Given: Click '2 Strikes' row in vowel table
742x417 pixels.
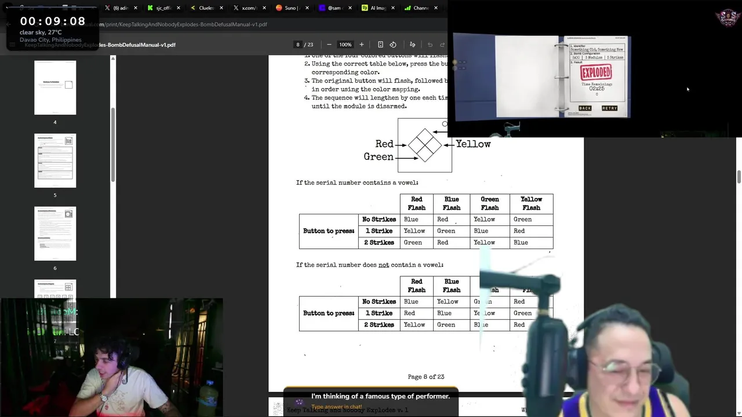Looking at the screenshot, I should (379, 243).
